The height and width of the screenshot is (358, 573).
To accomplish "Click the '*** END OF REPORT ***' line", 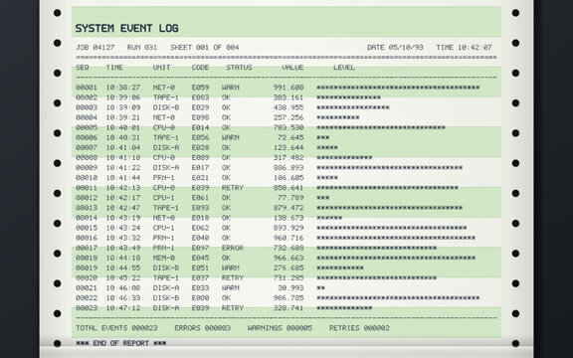I will (x=121, y=343).
